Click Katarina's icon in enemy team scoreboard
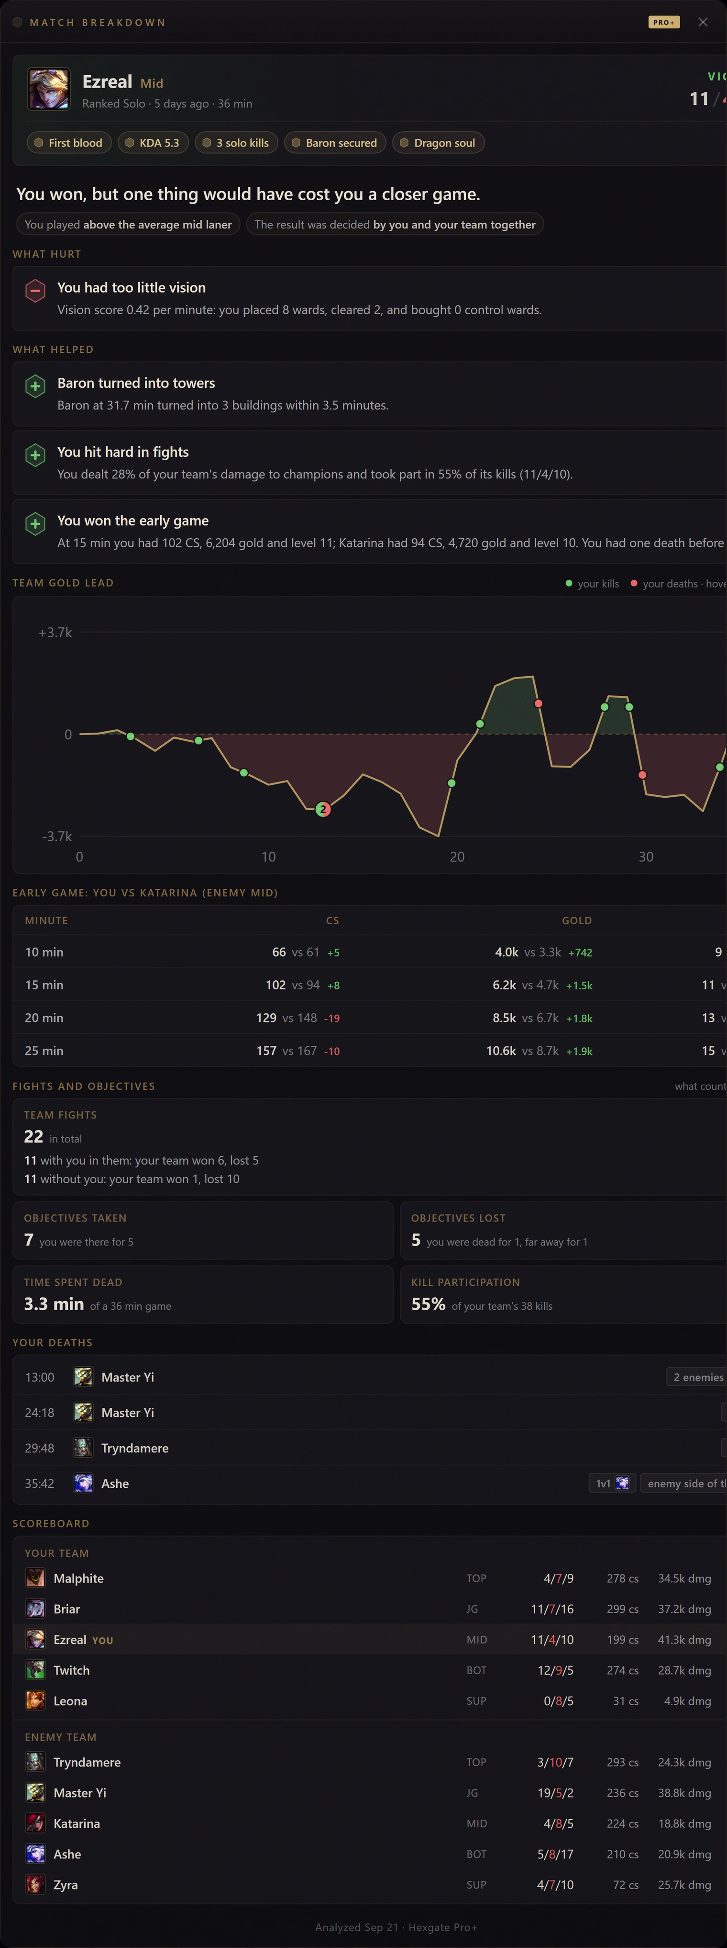727x1948 pixels. tap(35, 1823)
